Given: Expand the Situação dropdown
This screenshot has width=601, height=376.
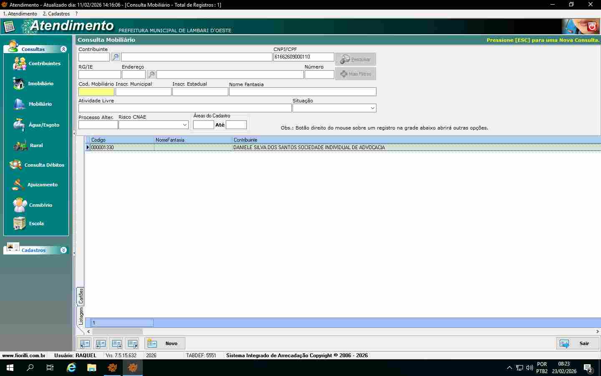Looking at the screenshot, I should click(372, 108).
